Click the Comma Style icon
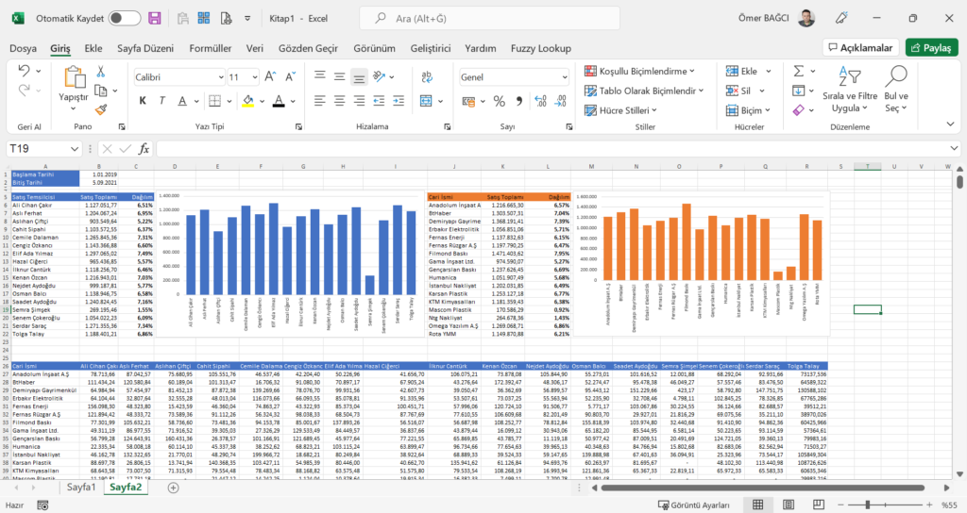The image size is (967, 513). [x=519, y=101]
